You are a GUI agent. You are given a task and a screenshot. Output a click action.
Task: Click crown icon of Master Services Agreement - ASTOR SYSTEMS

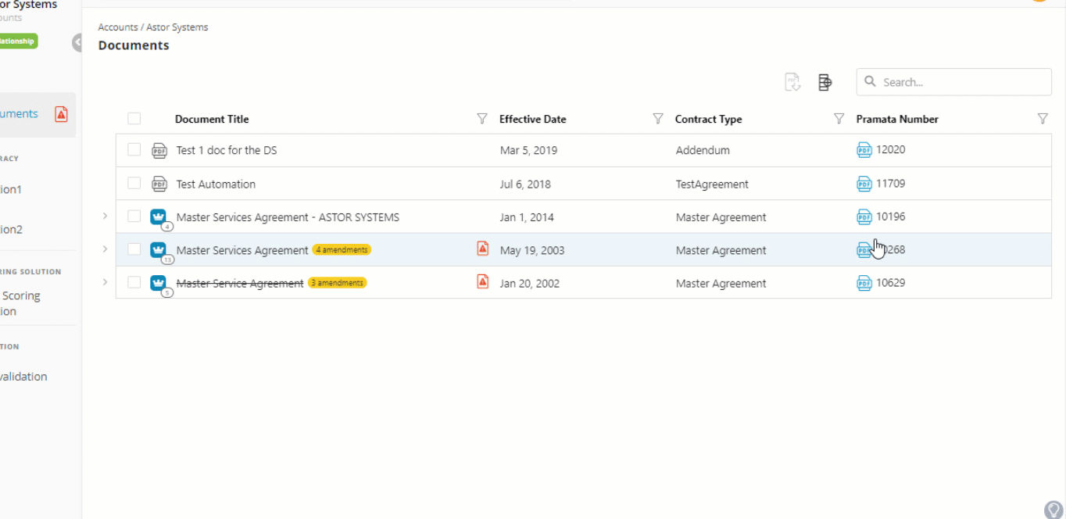[x=159, y=217]
